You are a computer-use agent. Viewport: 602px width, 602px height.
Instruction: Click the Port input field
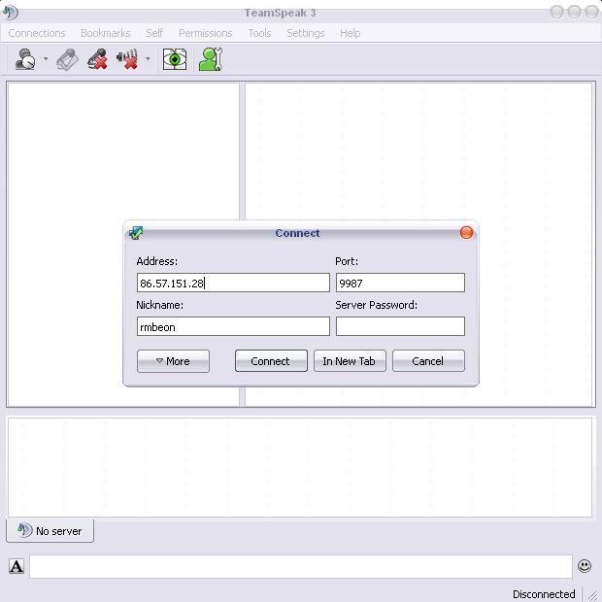(x=400, y=283)
